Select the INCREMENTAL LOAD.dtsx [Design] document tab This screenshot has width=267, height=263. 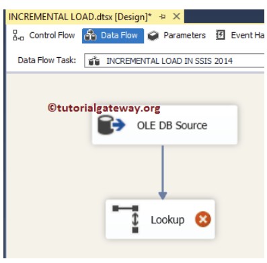pyautogui.click(x=80, y=17)
